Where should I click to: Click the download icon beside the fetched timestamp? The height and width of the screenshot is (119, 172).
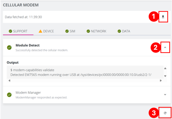[x=163, y=17]
